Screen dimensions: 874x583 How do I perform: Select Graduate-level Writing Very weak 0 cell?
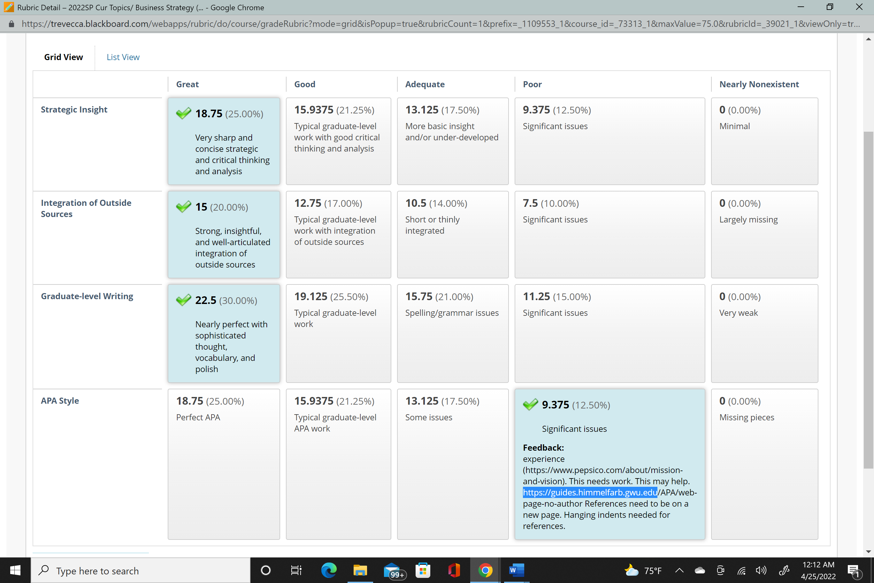click(764, 333)
